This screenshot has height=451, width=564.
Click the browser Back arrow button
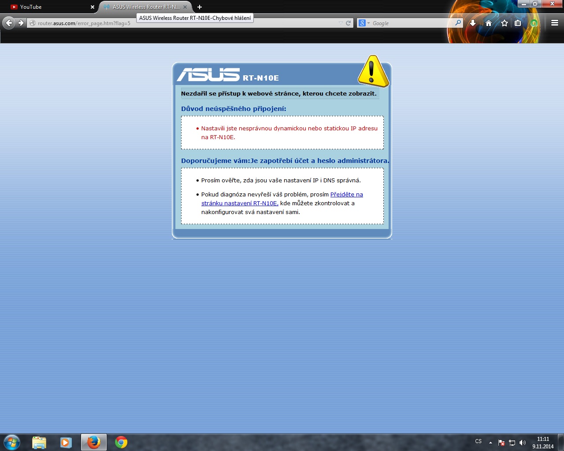pos(9,23)
